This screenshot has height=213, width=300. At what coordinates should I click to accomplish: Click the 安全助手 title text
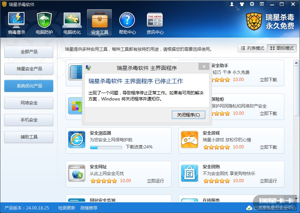point(220,66)
